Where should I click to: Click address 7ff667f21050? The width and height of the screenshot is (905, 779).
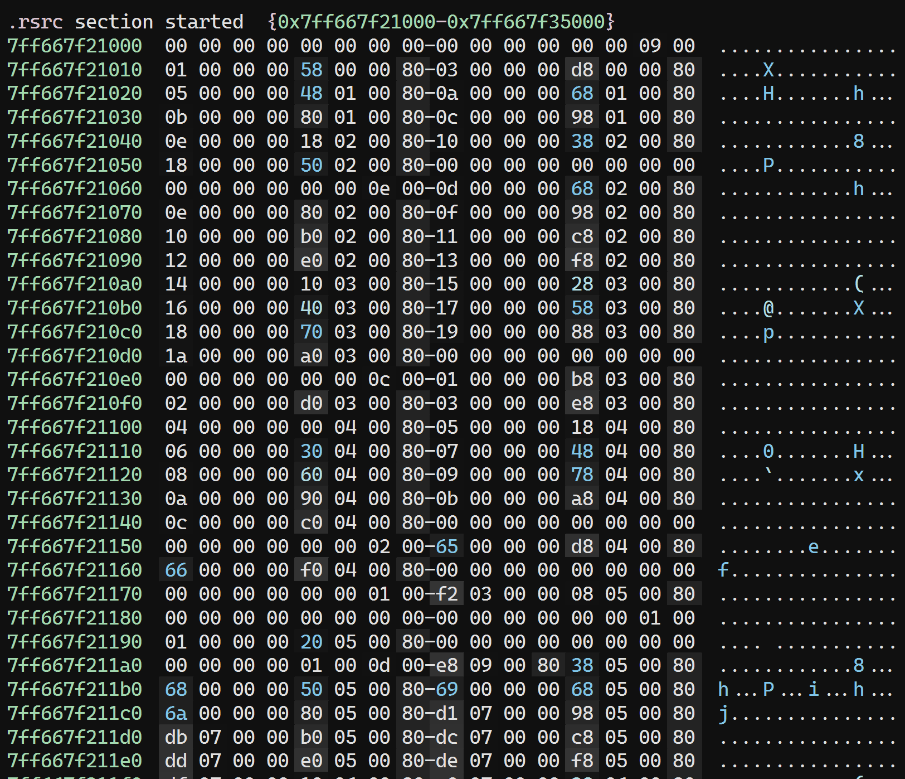tap(75, 165)
